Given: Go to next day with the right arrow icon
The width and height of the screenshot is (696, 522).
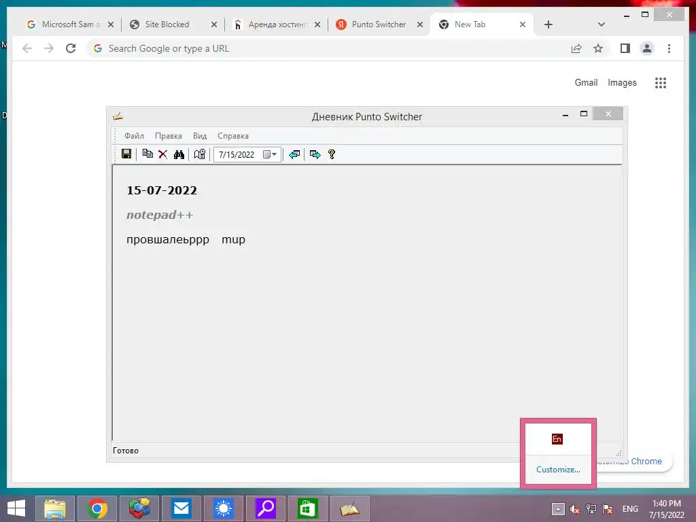Looking at the screenshot, I should tap(315, 154).
